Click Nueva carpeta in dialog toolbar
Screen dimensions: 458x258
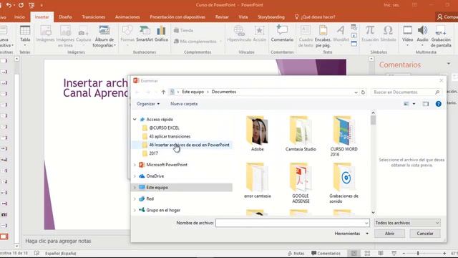184,104
